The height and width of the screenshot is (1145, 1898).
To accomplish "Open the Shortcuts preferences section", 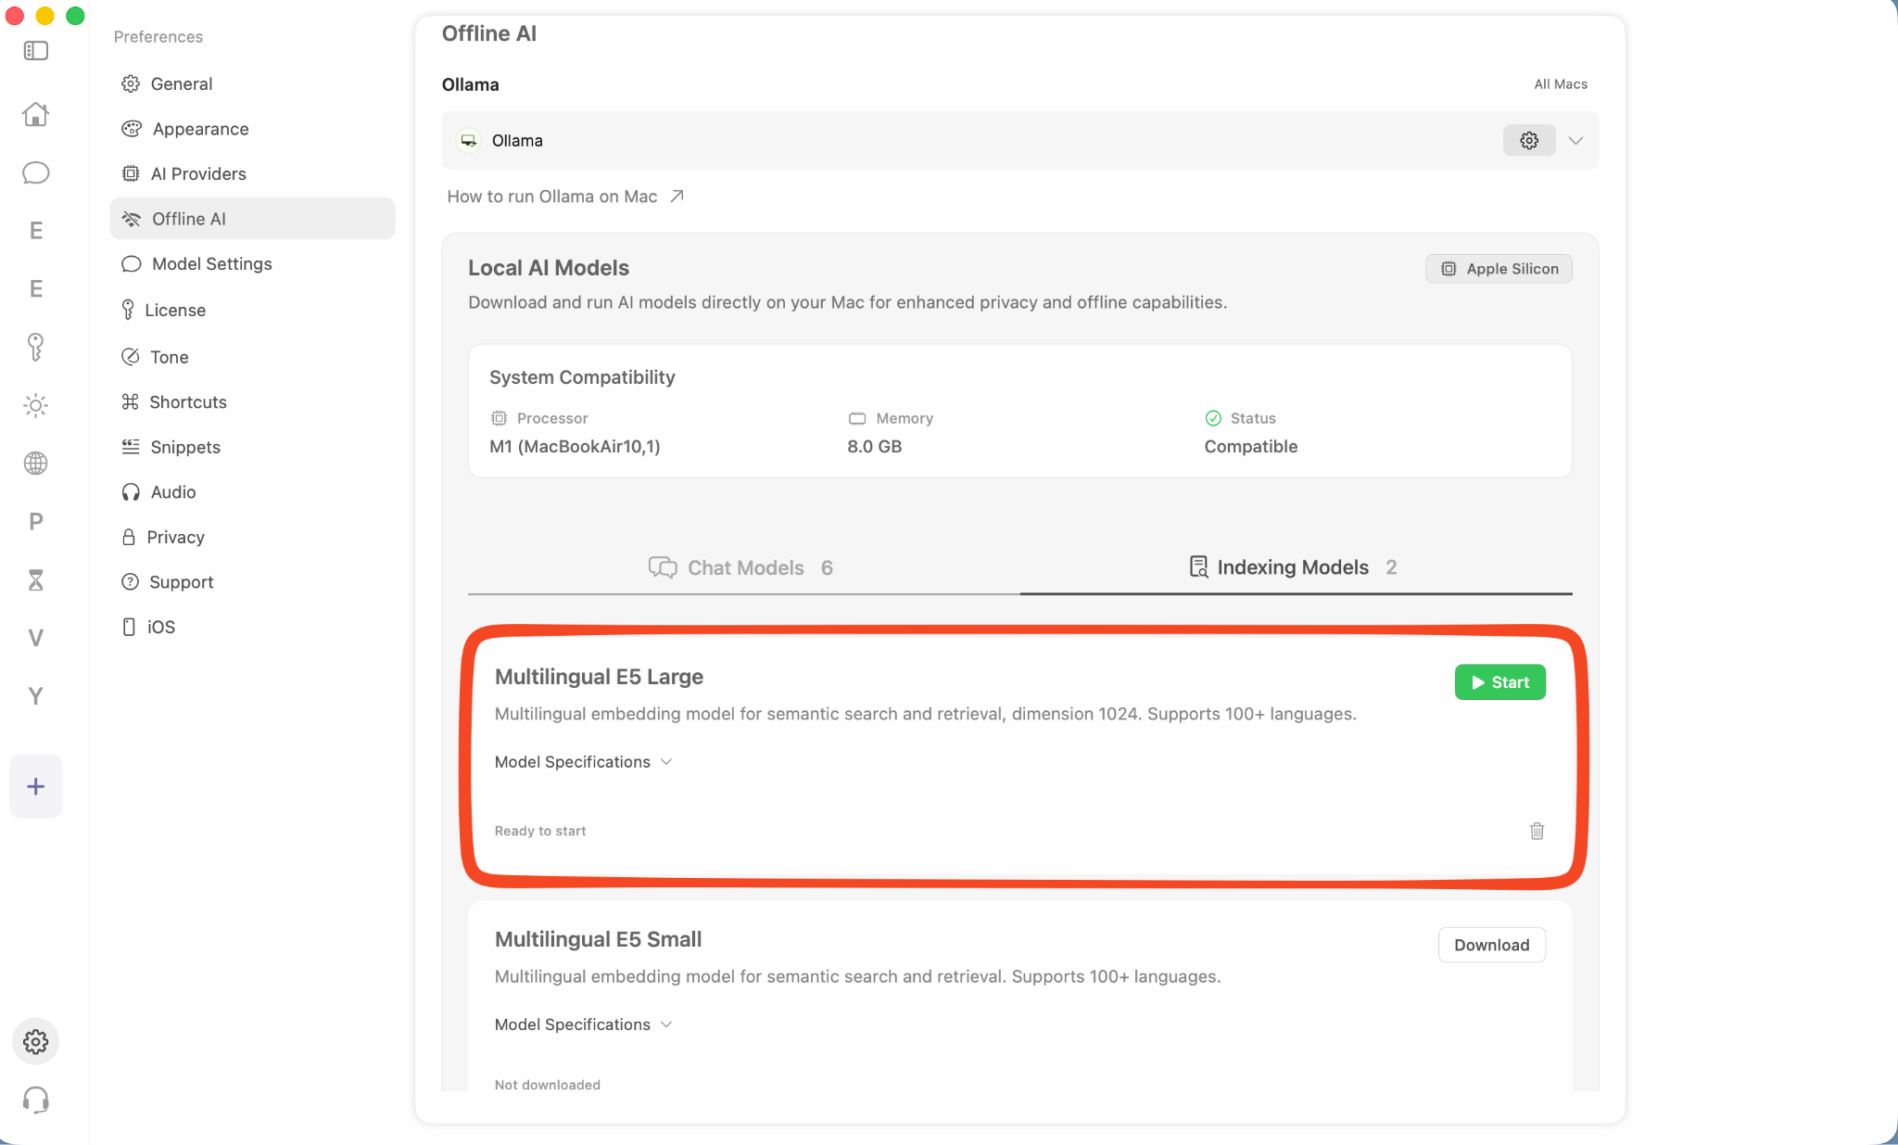I will tap(188, 401).
